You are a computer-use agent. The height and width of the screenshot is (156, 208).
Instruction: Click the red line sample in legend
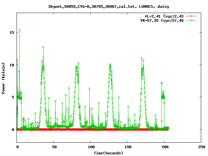[191, 16]
